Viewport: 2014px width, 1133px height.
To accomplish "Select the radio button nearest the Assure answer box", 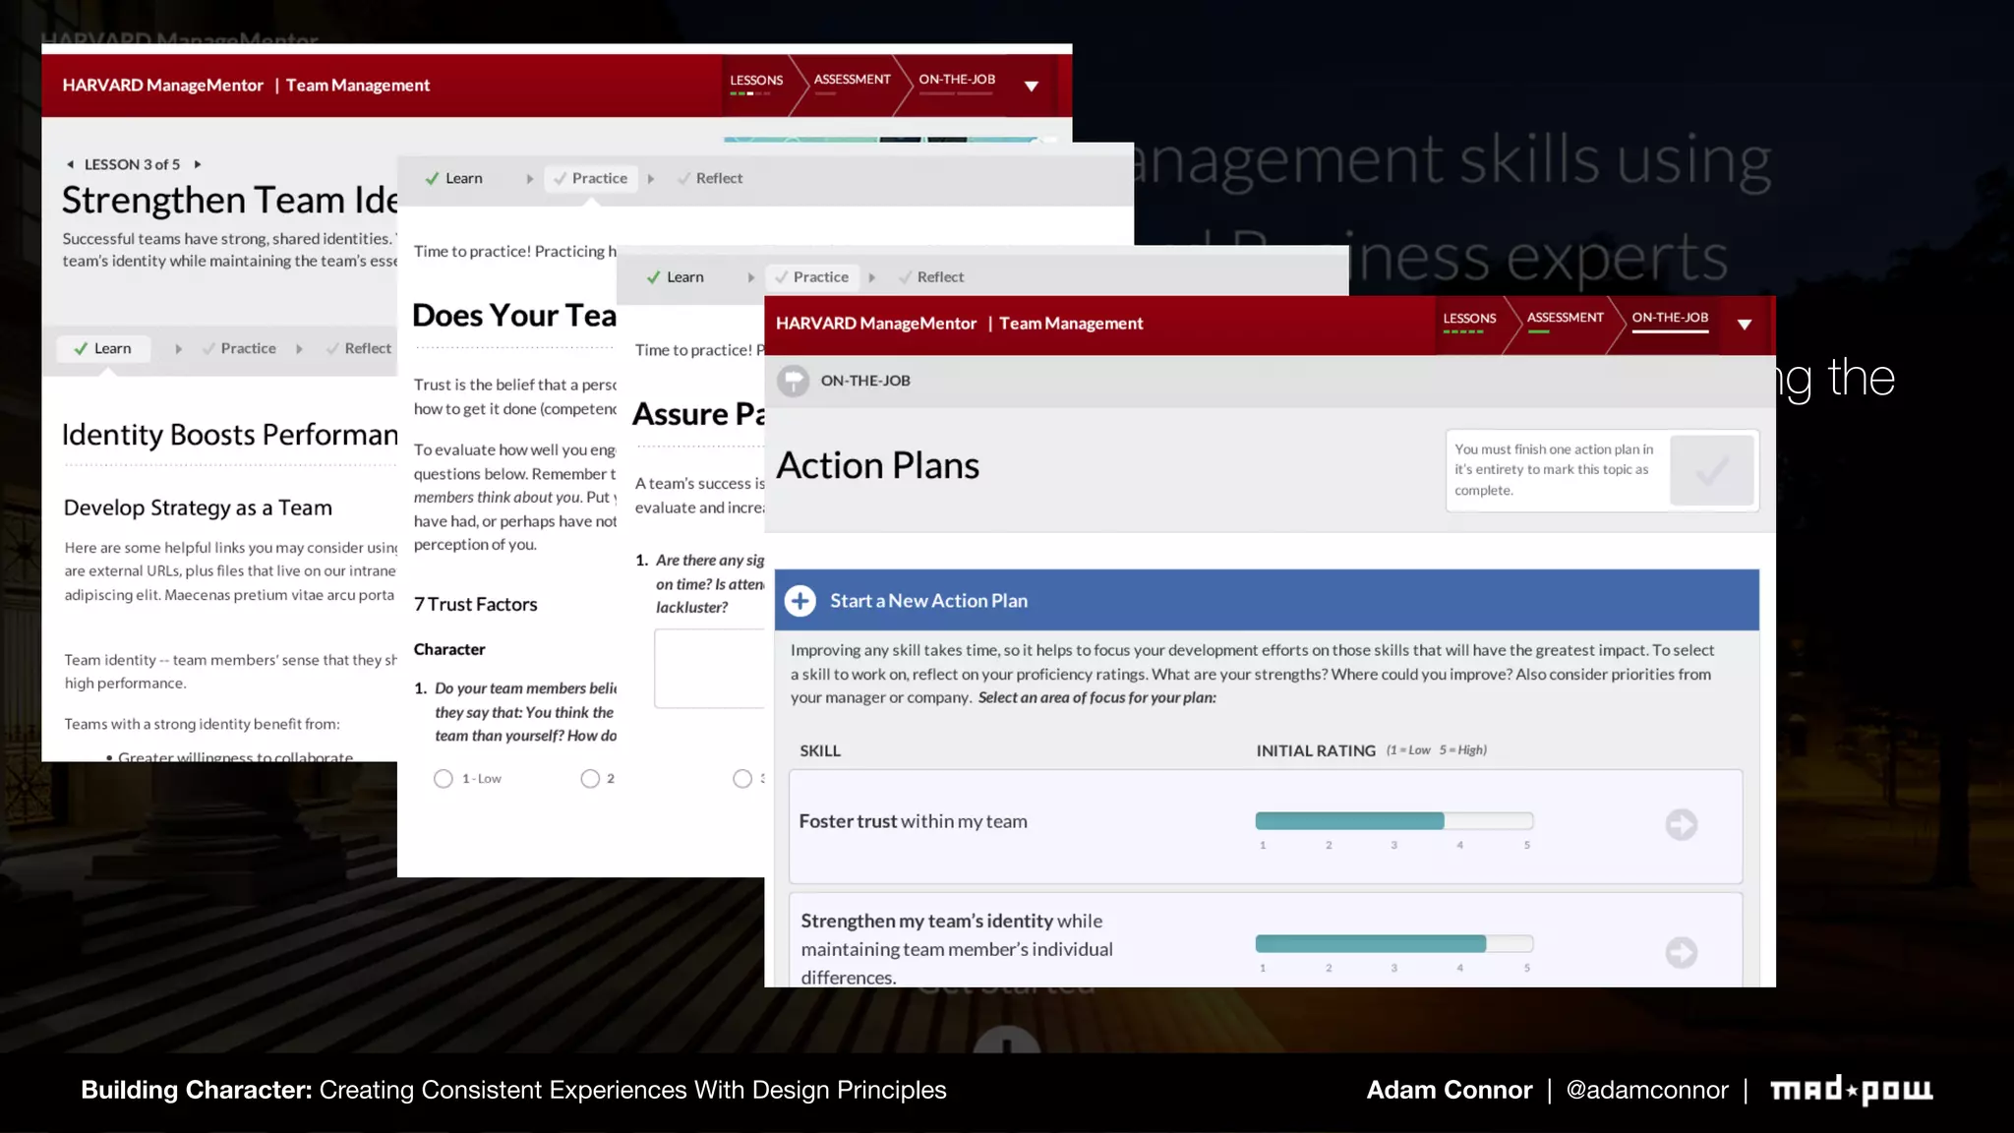I will [742, 779].
